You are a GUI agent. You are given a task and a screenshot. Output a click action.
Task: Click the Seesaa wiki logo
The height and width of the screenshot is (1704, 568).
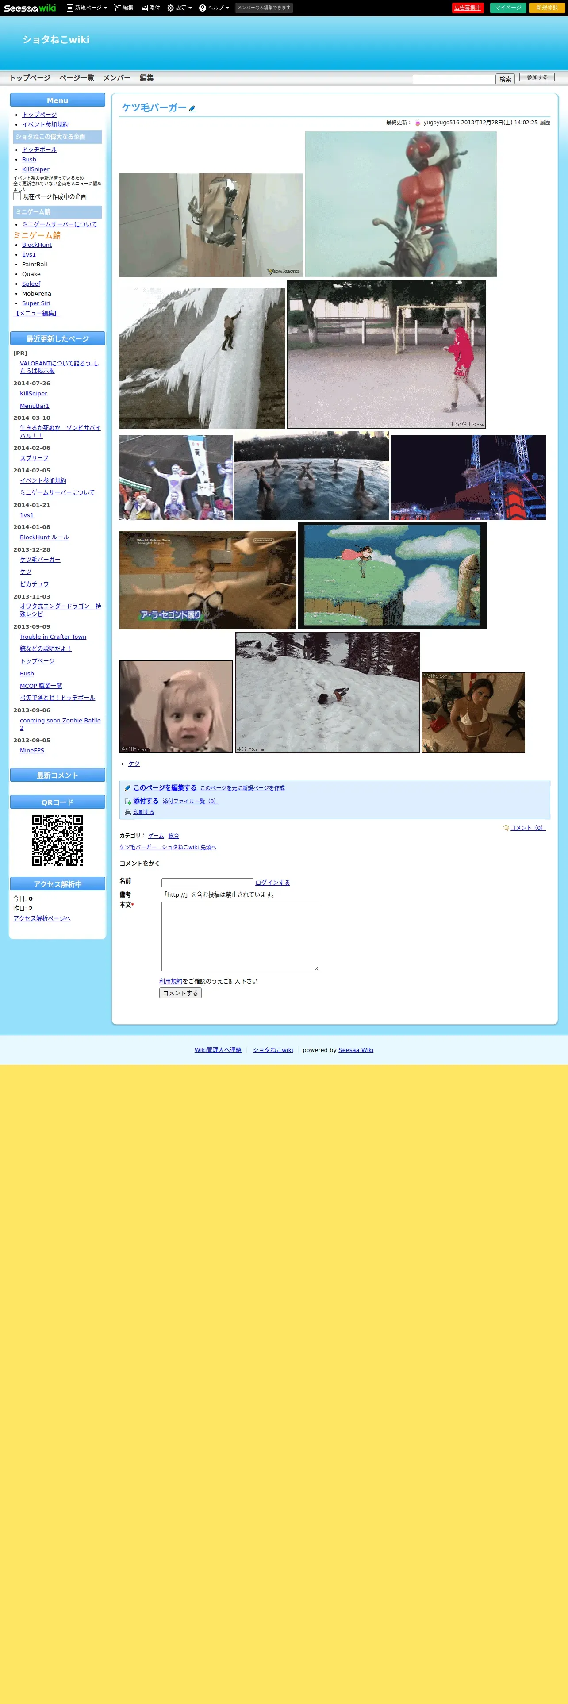pyautogui.click(x=30, y=8)
